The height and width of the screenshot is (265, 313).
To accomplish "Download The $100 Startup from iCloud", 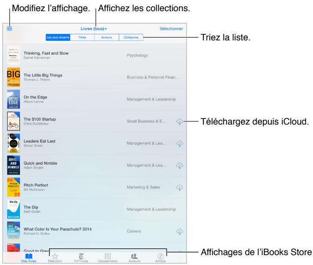I will tap(180, 122).
